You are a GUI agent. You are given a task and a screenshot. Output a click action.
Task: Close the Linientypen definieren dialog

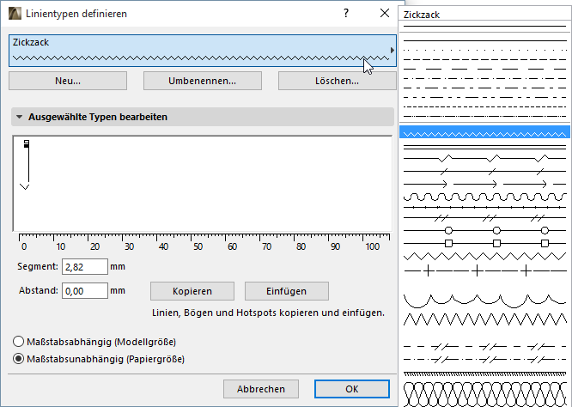coord(385,14)
